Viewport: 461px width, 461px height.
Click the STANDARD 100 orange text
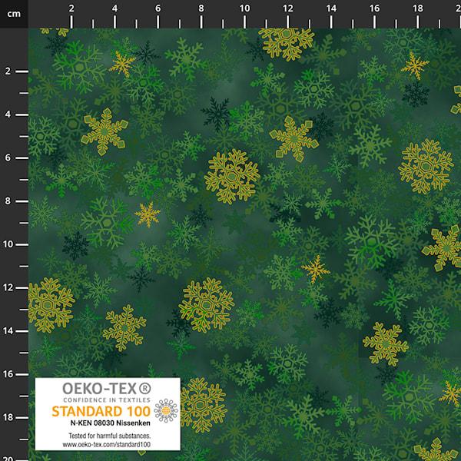(x=101, y=410)
